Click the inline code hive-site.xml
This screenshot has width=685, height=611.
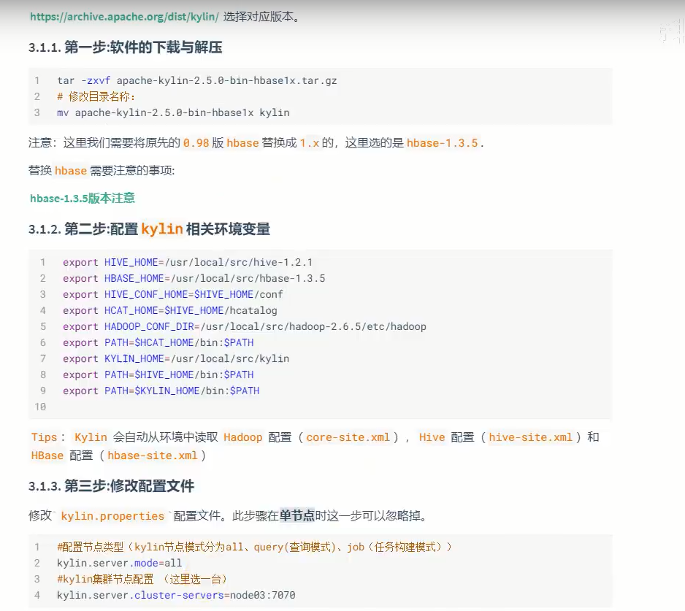[x=530, y=437]
